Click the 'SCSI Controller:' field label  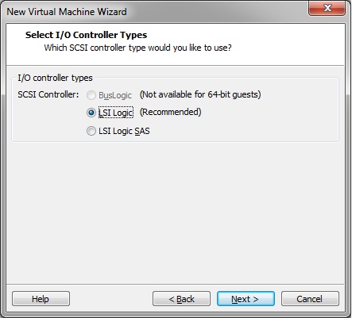(48, 94)
